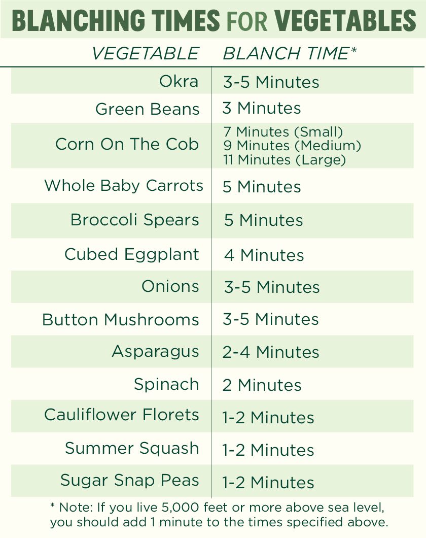The height and width of the screenshot is (538, 426).
Task: Click the Broccoli Spears row name
Action: click(x=134, y=220)
